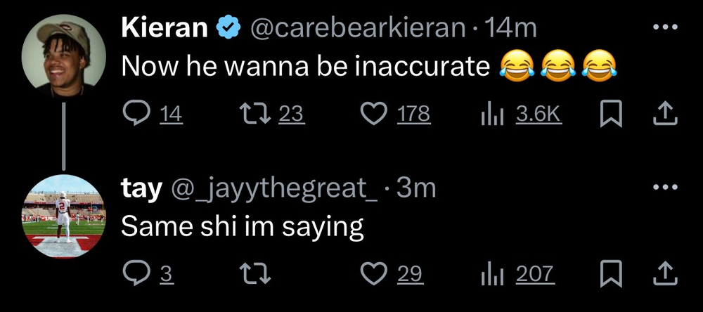Go to @carebearkieran handle
The width and height of the screenshot is (703, 312).
(357, 28)
